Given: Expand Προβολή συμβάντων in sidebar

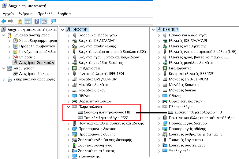Looking at the screenshot, I should pos(9,46).
